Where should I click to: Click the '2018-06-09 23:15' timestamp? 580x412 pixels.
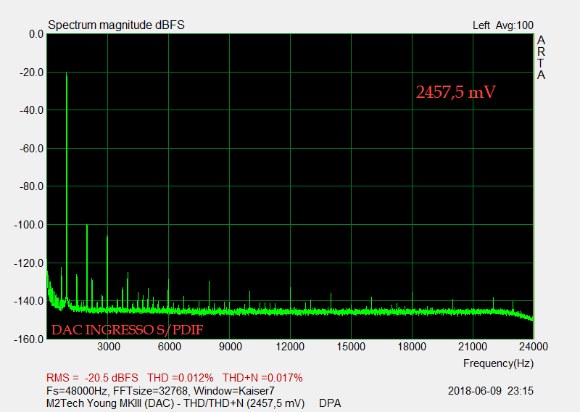(491, 390)
